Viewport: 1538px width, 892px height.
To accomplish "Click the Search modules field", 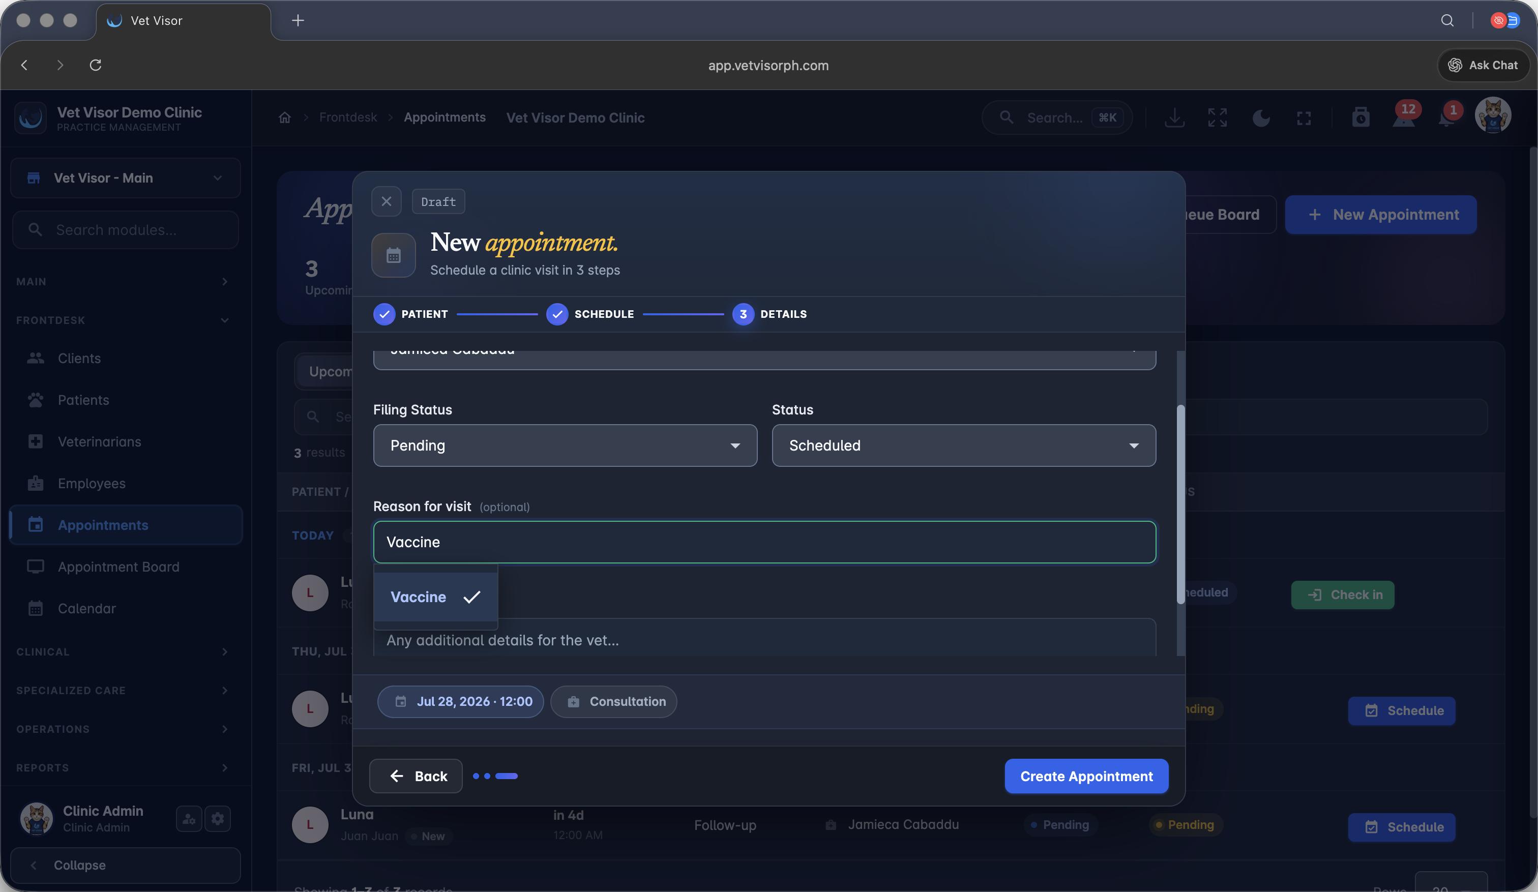I will click(x=126, y=230).
